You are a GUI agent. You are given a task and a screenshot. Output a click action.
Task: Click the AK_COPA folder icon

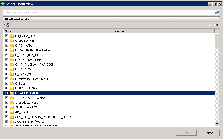click(12, 112)
